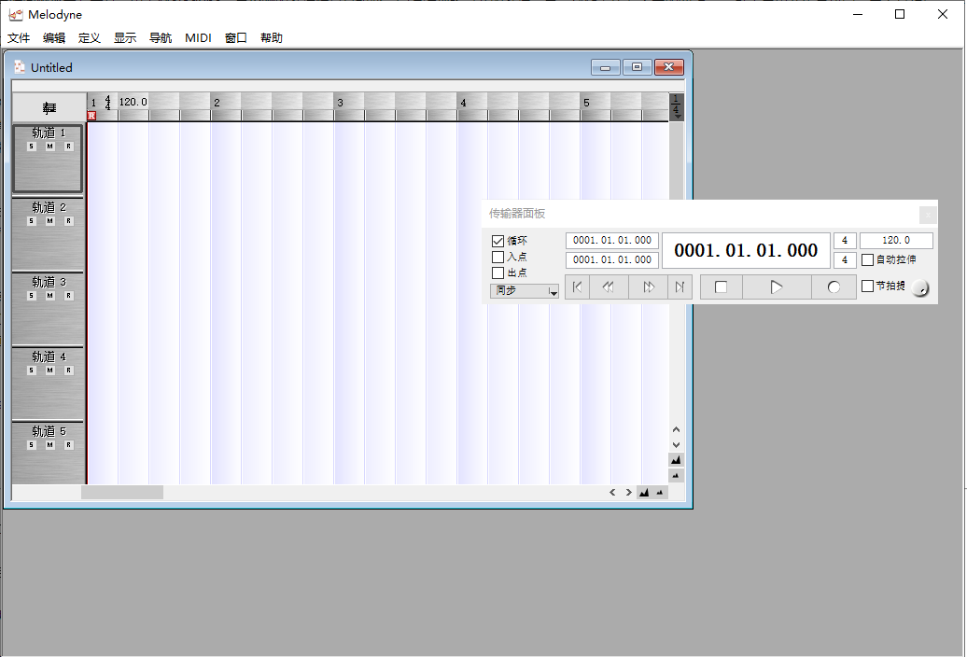
Task: Click the large position display 0001.01.01.000
Action: click(x=746, y=251)
